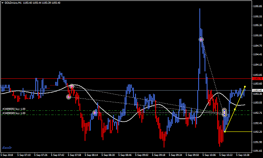Select the order label #34898589 buy 1.00

click(x=14, y=113)
